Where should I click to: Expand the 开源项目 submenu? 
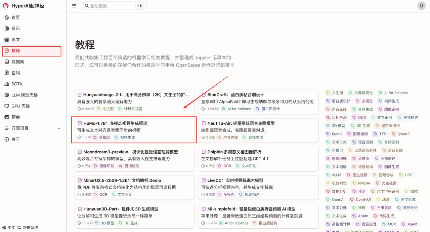click(x=59, y=128)
